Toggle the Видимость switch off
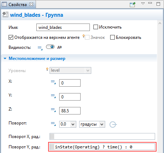The image size is (164, 153). 50,47
